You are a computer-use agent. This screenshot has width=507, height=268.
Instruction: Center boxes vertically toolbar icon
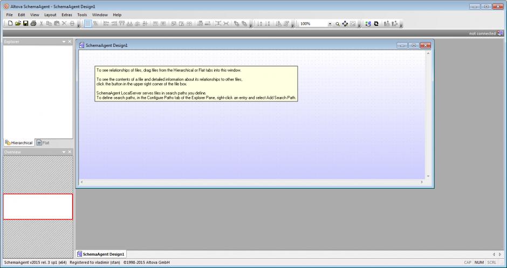[138, 24]
